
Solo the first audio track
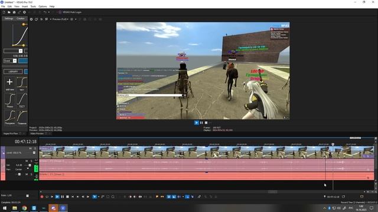click(31, 161)
